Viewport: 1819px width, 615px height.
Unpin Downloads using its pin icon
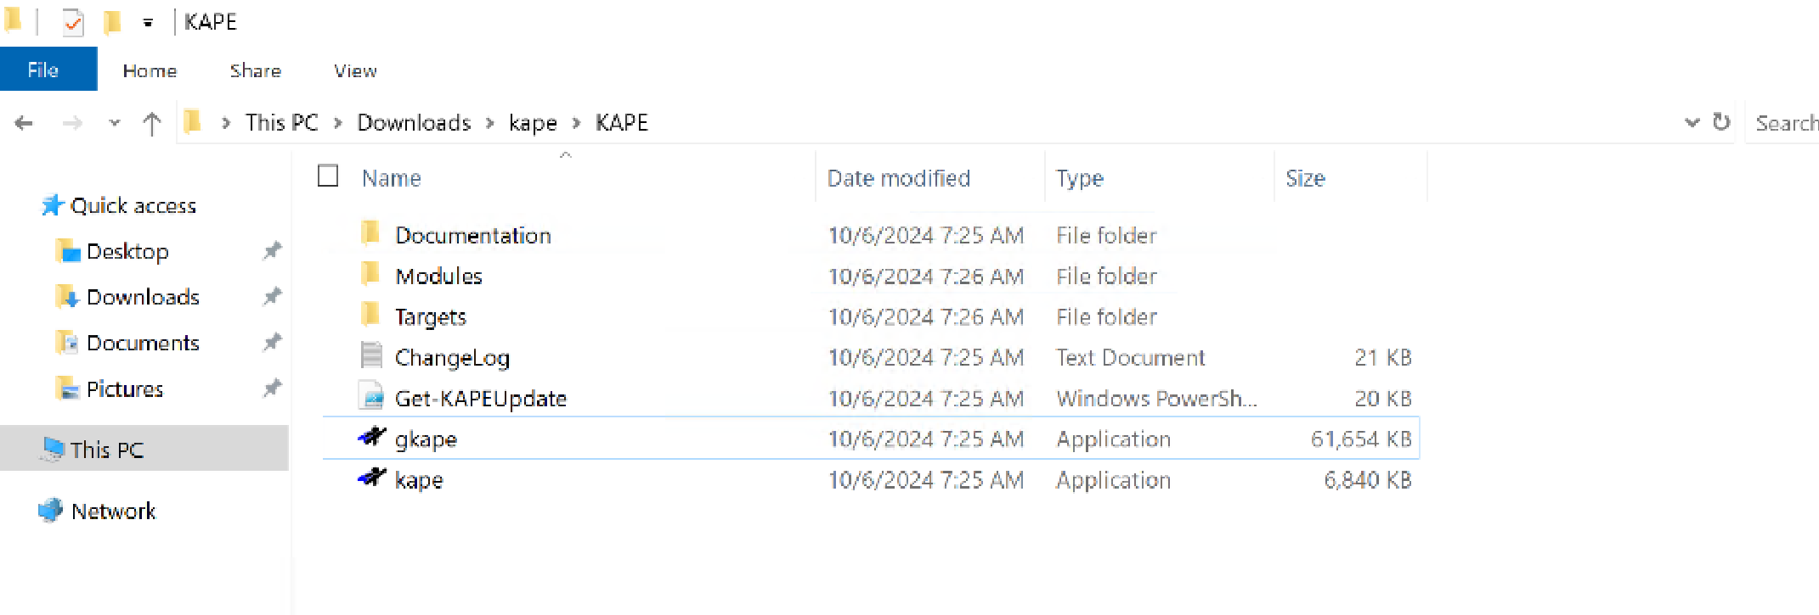pyautogui.click(x=272, y=297)
